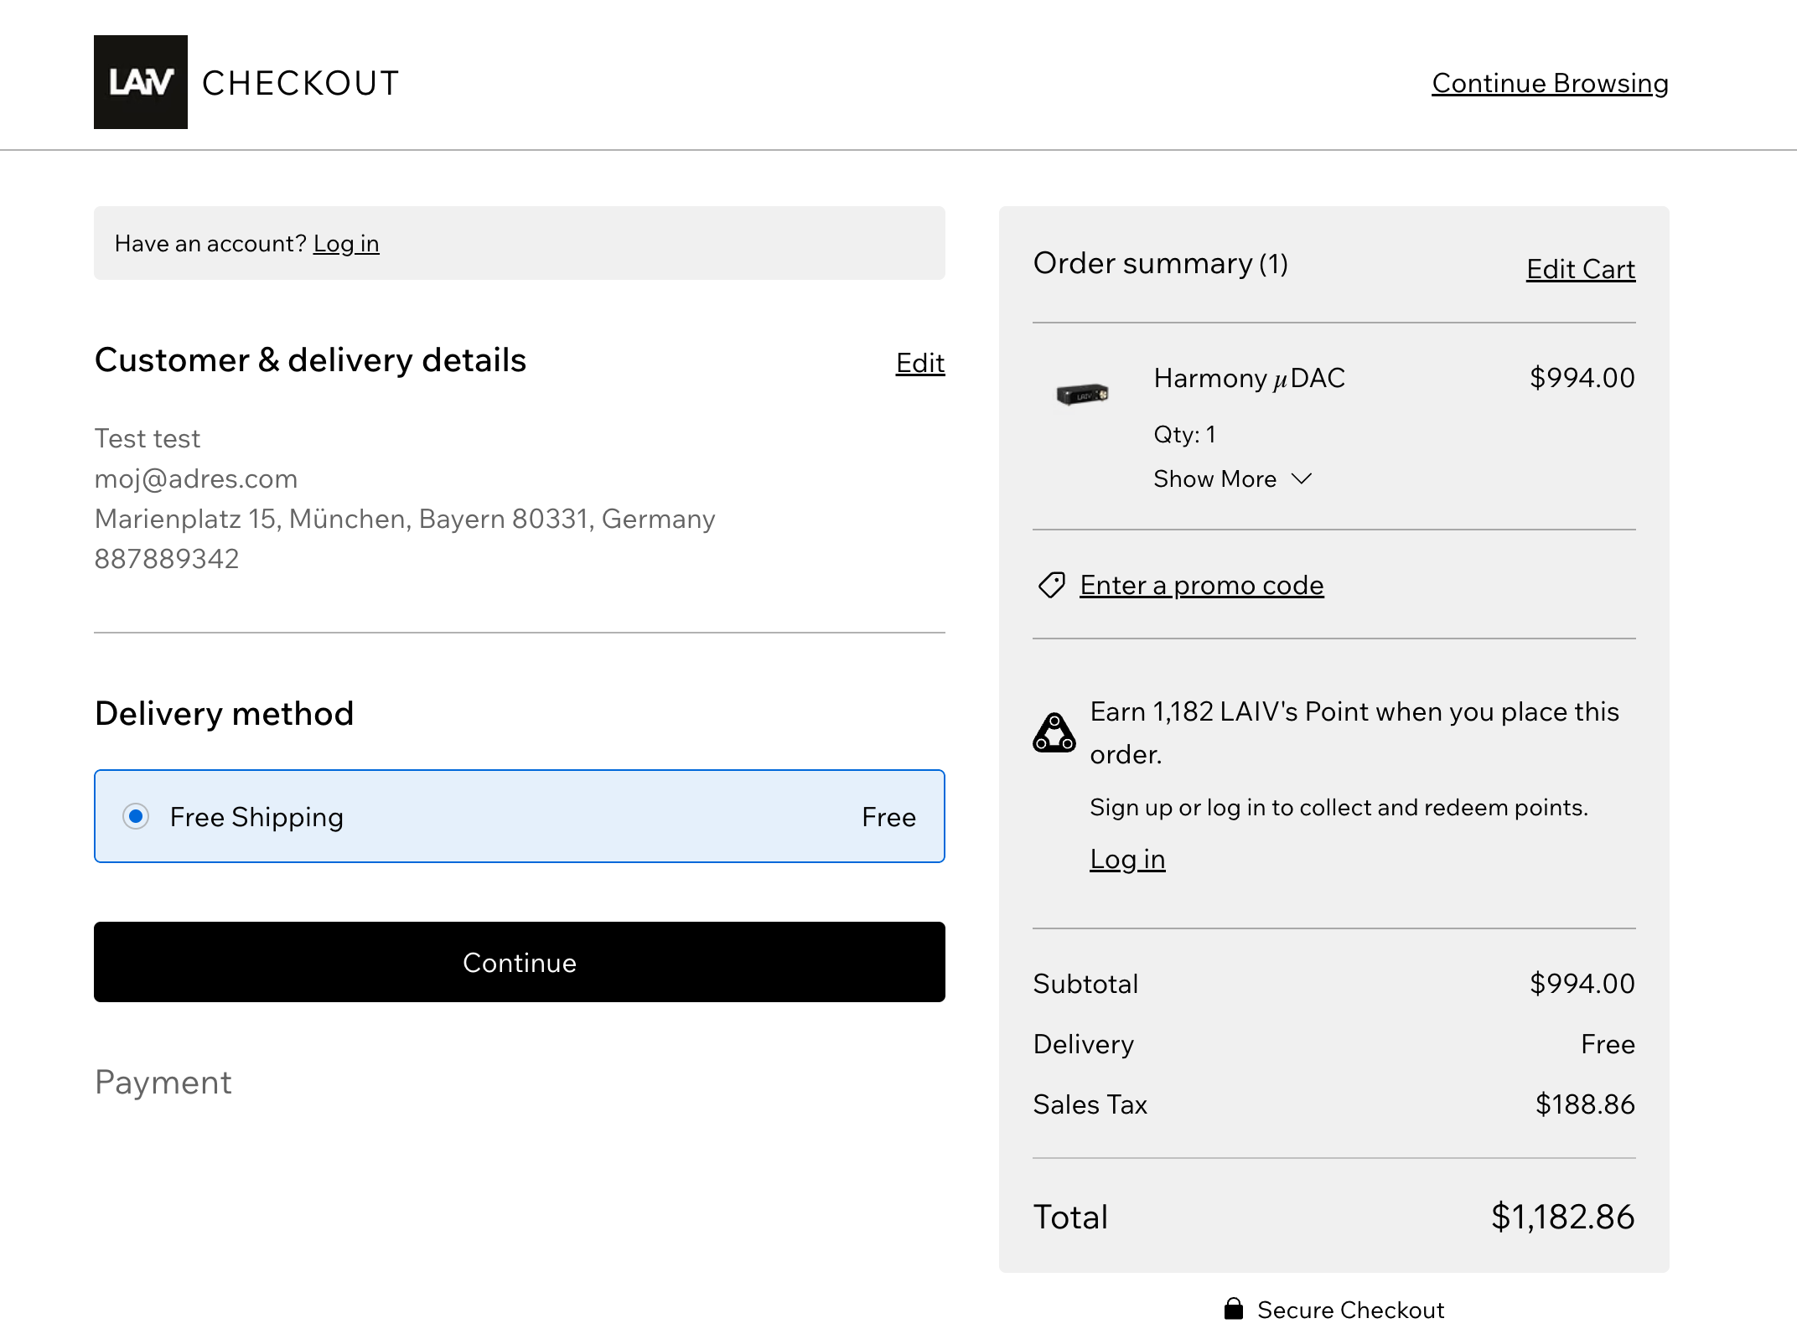This screenshot has height=1334, width=1797.
Task: Click Log in beside Have an account
Action: point(346,244)
